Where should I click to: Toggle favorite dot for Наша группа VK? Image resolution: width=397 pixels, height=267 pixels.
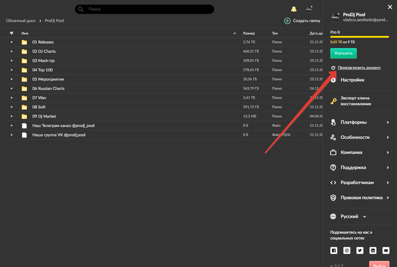pyautogui.click(x=12, y=135)
